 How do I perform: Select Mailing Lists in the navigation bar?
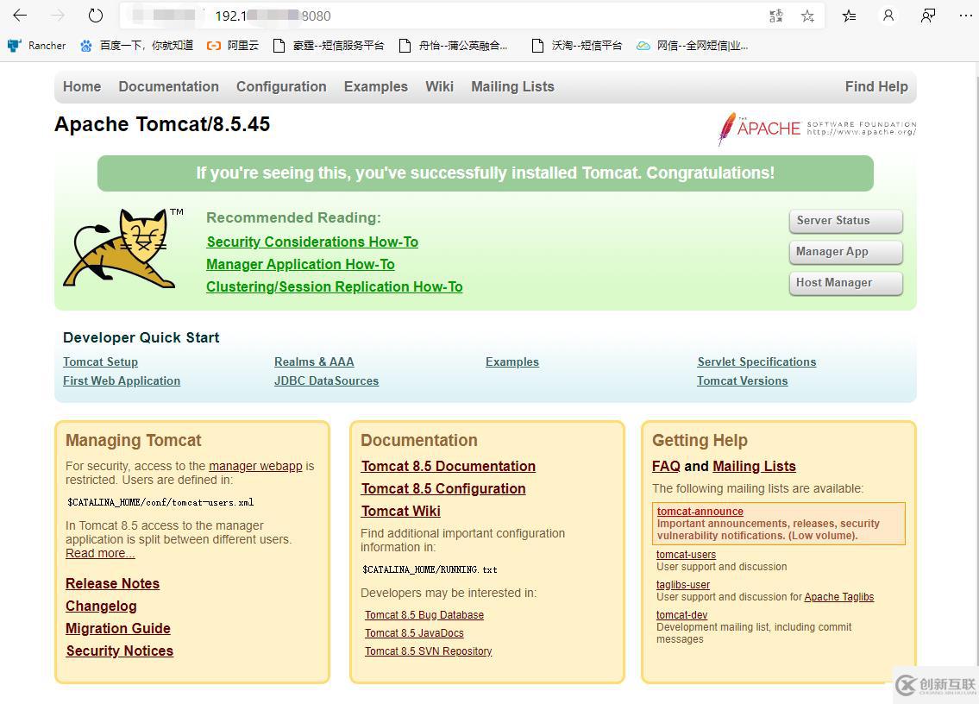(512, 86)
